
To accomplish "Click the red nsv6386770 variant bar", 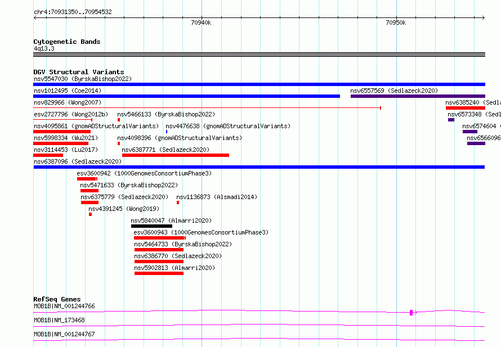I will click(159, 262).
